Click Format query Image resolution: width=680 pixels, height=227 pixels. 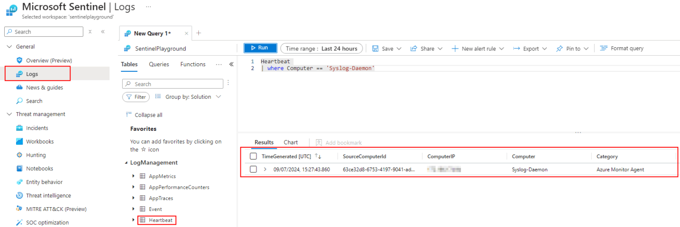pyautogui.click(x=621, y=49)
